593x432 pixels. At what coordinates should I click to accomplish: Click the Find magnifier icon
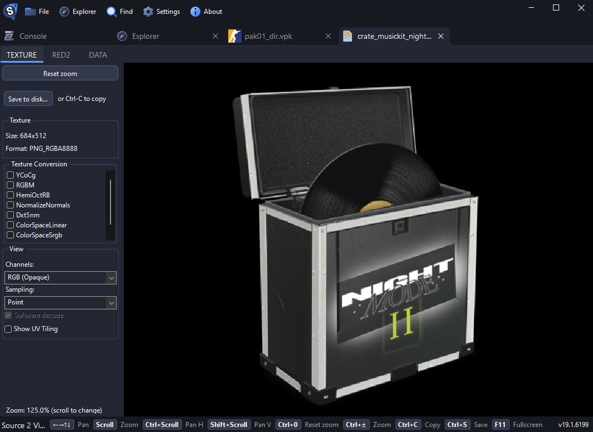pyautogui.click(x=111, y=12)
